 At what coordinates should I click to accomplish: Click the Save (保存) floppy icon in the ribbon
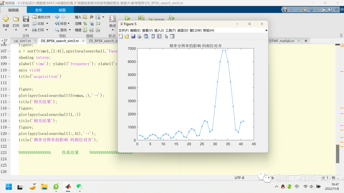(26, 19)
